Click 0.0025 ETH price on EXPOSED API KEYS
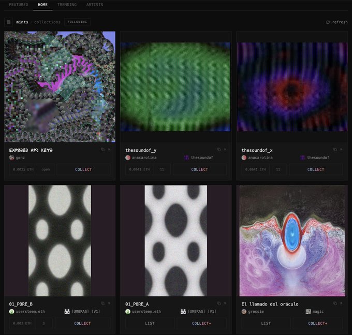The image size is (352, 335). point(23,169)
